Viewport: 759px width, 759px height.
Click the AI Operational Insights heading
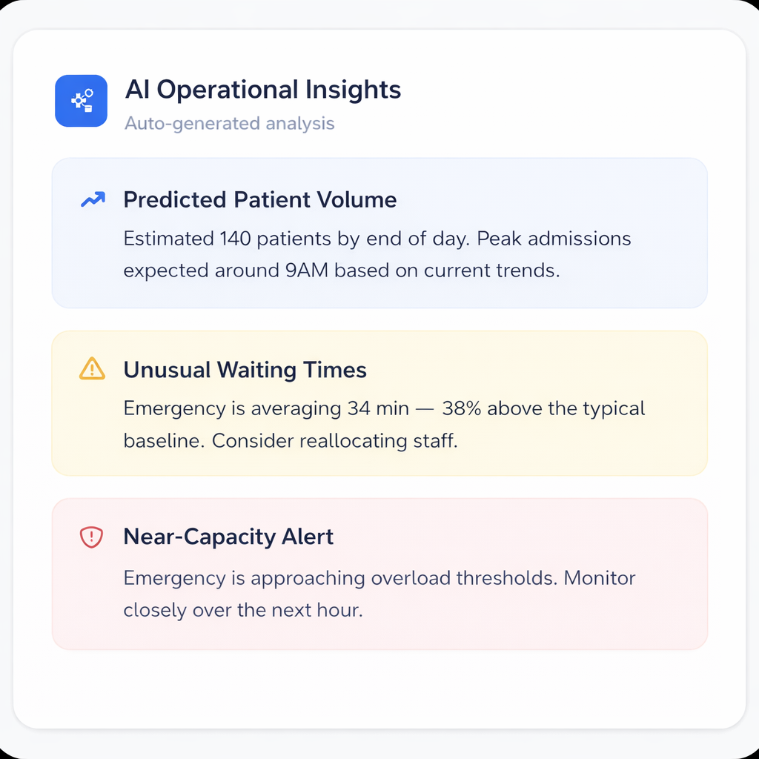click(262, 90)
